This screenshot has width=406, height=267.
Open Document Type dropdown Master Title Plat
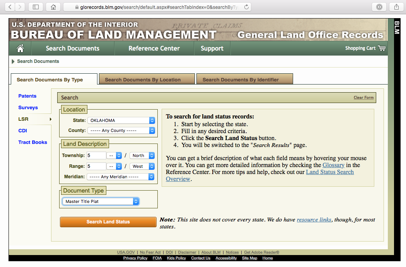tap(101, 201)
